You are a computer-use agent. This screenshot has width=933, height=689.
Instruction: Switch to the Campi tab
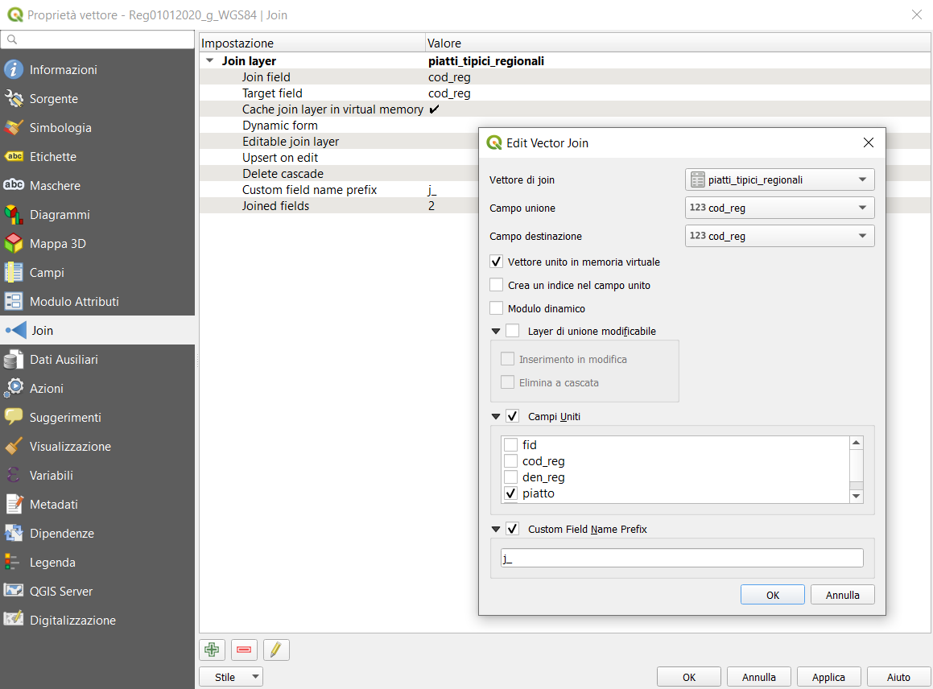(47, 273)
